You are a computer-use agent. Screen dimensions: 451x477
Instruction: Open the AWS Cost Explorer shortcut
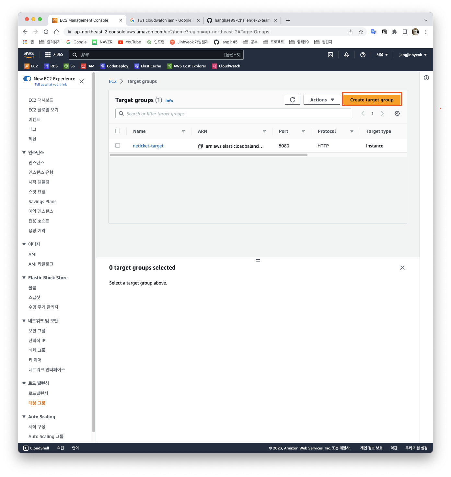(187, 66)
